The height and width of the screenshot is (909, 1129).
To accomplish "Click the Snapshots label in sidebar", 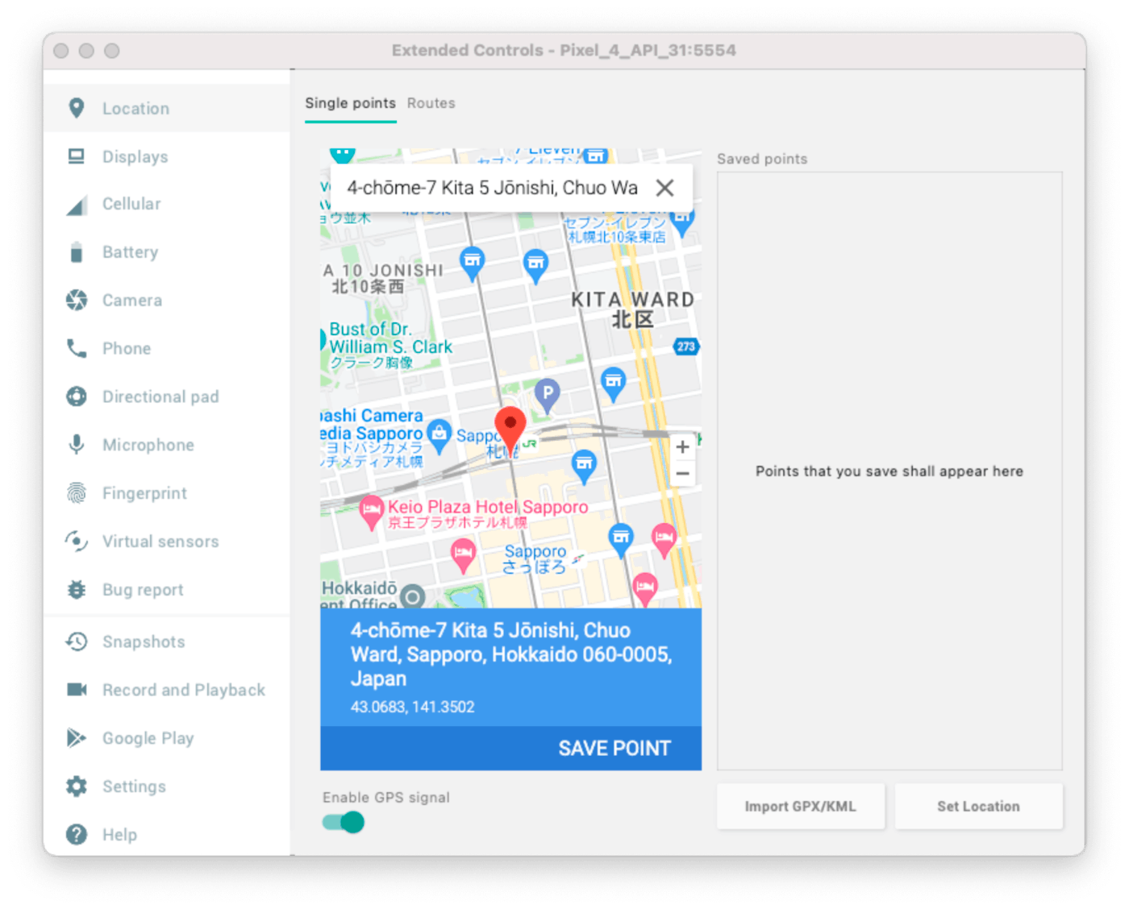I will [144, 641].
